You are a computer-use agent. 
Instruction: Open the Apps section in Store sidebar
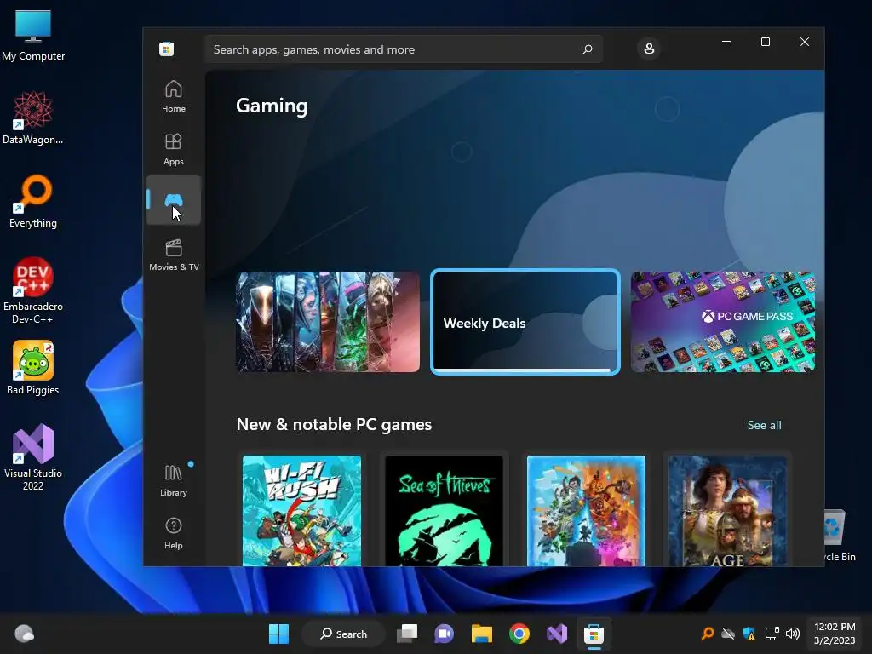[174, 149]
